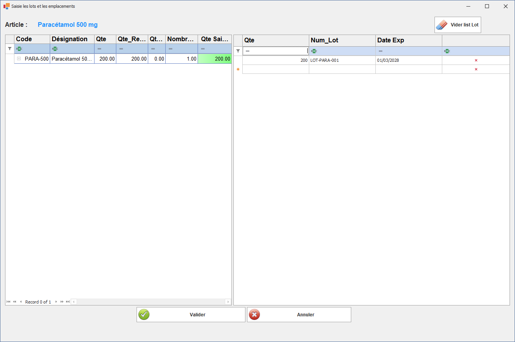The image size is (515, 342).
Task: Click the filter funnel icon in the article grid
Action: (x=10, y=49)
